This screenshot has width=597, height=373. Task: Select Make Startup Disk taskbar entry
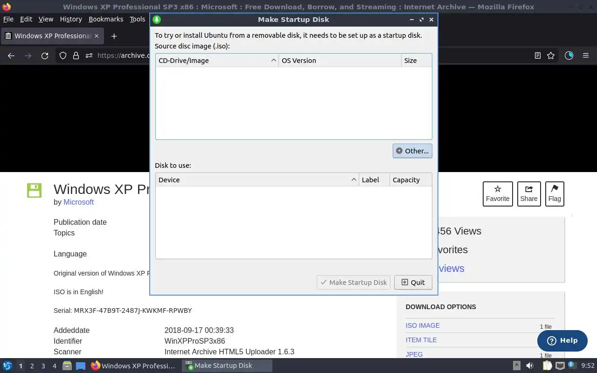(227, 366)
